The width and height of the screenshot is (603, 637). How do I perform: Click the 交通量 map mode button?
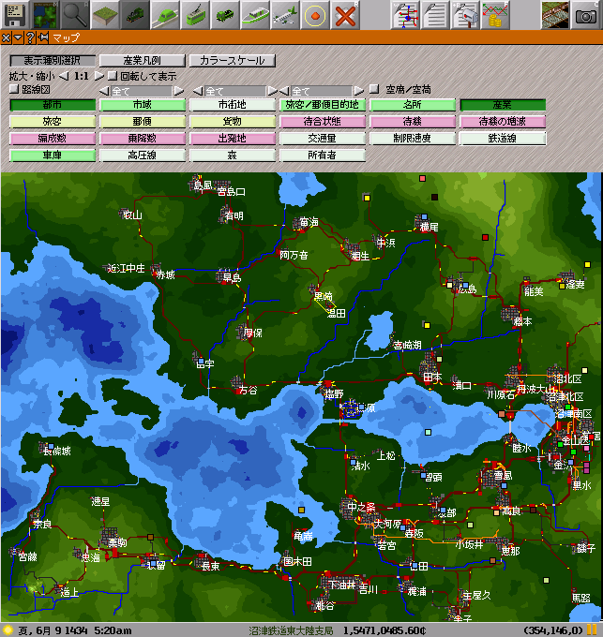tap(323, 138)
